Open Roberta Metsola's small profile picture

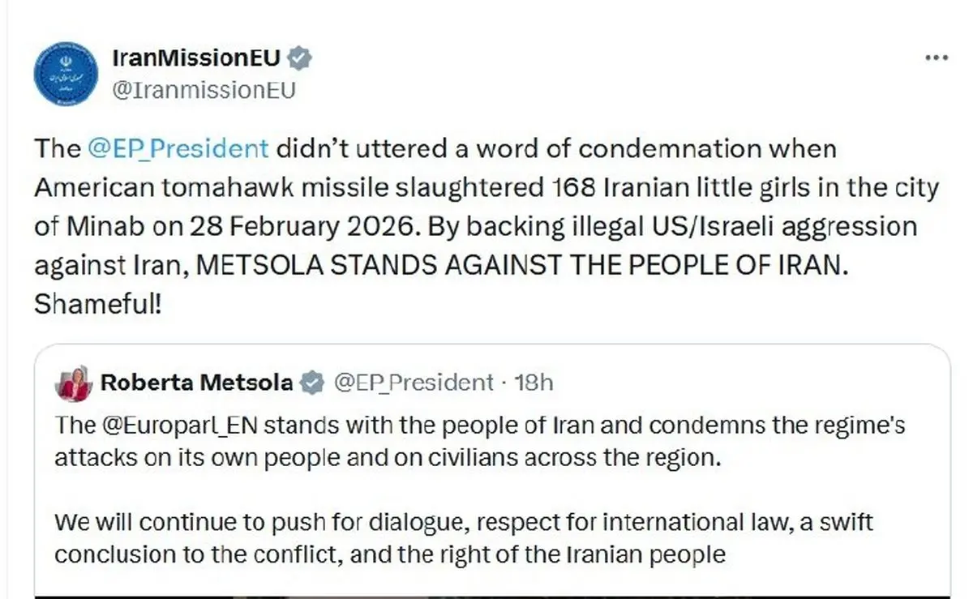(74, 383)
